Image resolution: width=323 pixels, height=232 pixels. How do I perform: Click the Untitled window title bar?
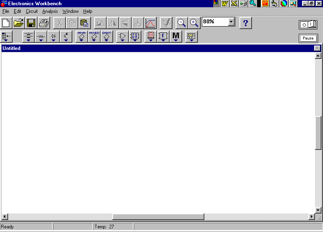pyautogui.click(x=157, y=48)
